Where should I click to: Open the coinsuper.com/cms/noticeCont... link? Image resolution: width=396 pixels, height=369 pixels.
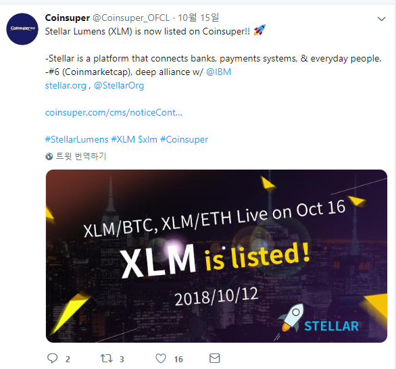click(x=114, y=112)
